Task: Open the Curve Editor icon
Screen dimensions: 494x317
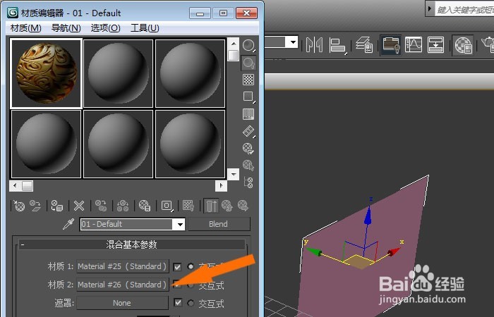Action: click(x=413, y=44)
